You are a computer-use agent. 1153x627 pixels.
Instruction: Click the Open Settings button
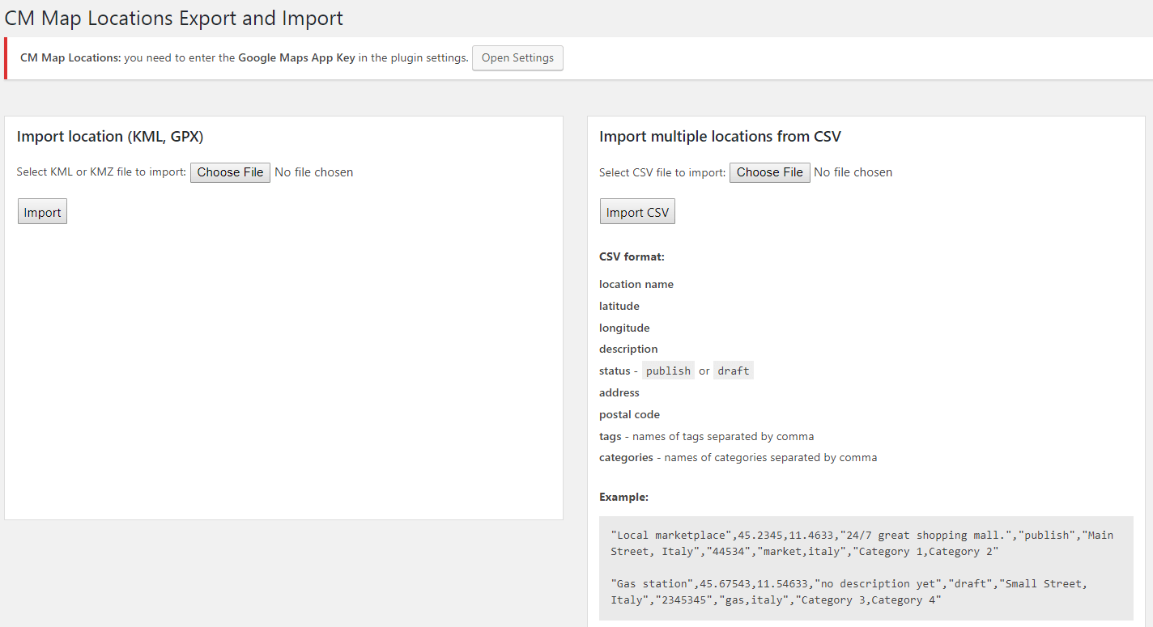click(x=517, y=58)
